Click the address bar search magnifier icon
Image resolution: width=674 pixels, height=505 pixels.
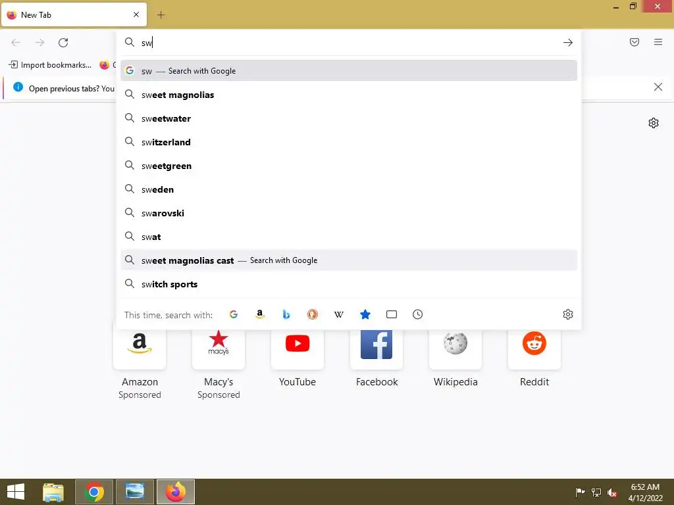tap(130, 42)
